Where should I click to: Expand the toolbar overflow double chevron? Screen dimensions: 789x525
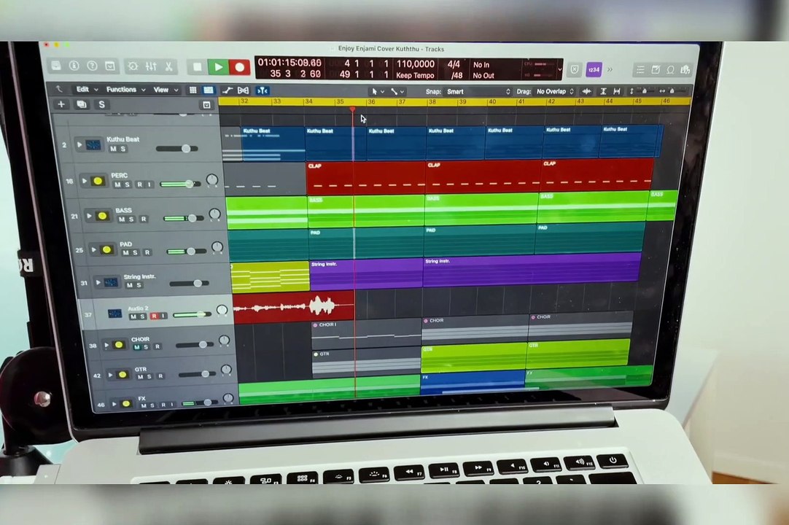(610, 69)
